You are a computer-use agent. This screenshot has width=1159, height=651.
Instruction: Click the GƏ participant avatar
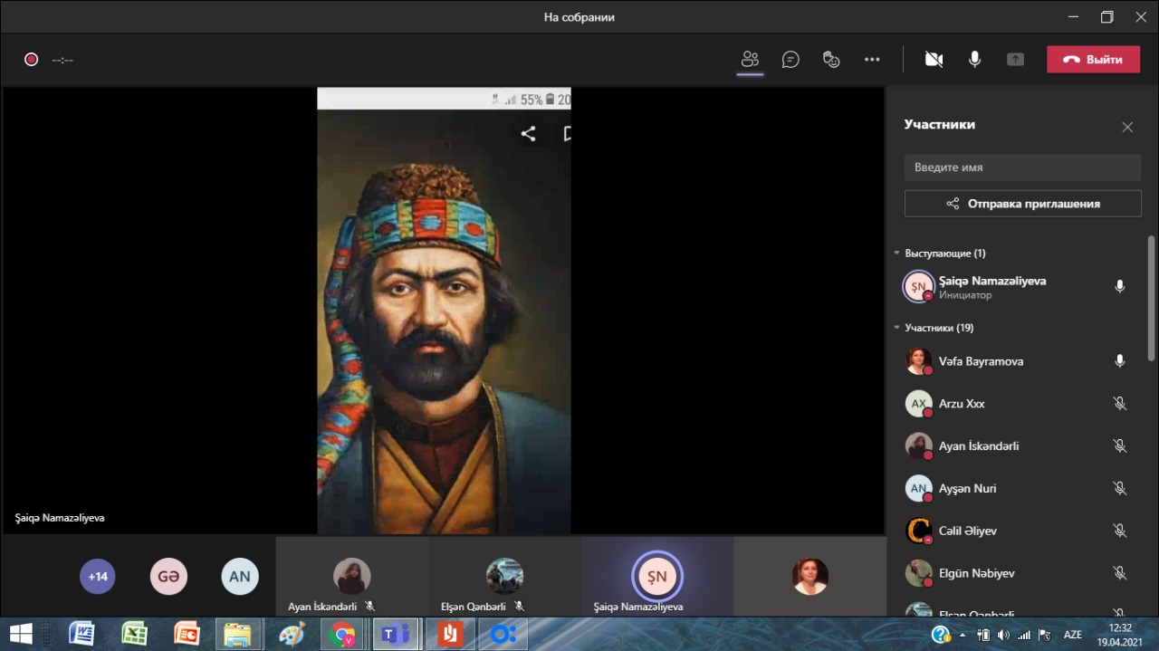point(168,576)
